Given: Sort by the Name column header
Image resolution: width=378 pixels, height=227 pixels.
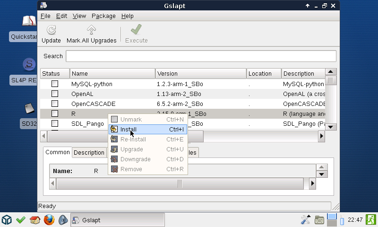Looking at the screenshot, I should [112, 74].
